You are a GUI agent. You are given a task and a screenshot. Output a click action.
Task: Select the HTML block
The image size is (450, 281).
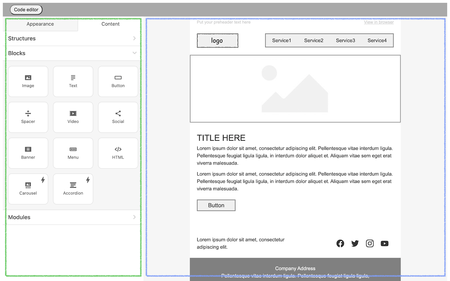[x=118, y=153]
